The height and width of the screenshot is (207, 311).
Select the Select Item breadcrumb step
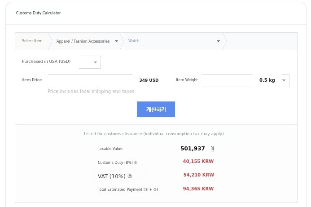[x=32, y=41]
